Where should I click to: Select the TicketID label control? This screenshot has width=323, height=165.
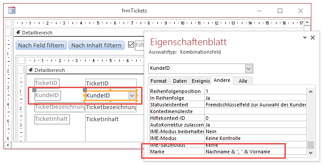tap(47, 83)
